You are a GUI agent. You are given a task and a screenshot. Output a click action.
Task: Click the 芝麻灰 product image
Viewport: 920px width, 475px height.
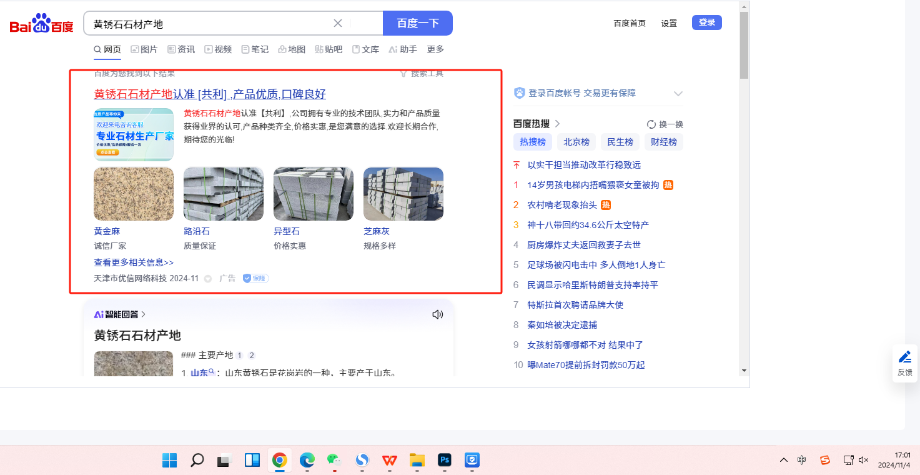pos(403,194)
